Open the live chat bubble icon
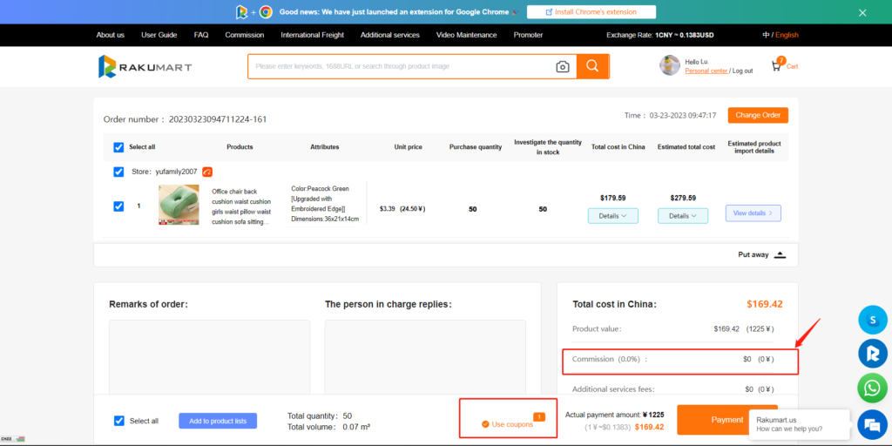Image resolution: width=892 pixels, height=446 pixels. (x=871, y=424)
